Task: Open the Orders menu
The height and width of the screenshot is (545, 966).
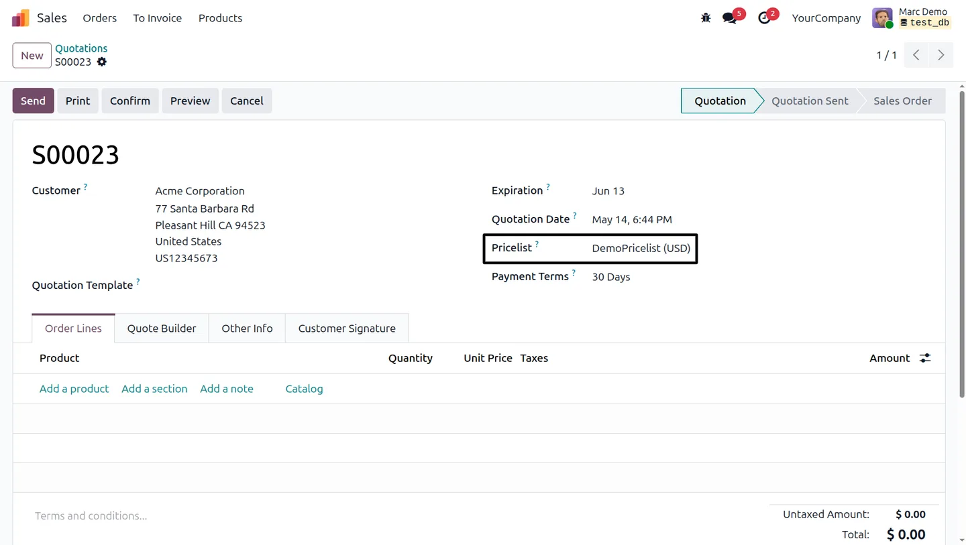Action: pos(100,18)
